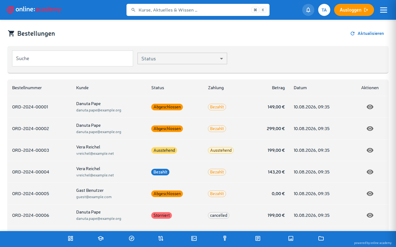Screen dimensions: 396x247
Task: Click the Zahlung column header
Action: point(216,88)
